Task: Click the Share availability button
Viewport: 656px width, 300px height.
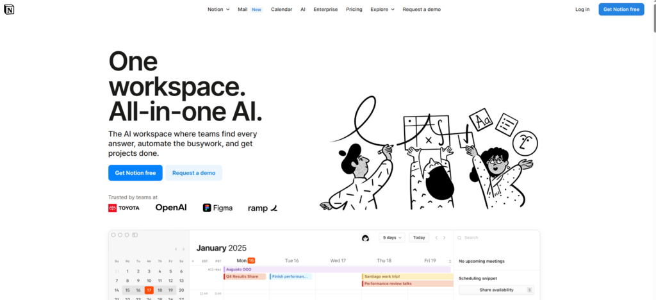Action: pyautogui.click(x=496, y=290)
